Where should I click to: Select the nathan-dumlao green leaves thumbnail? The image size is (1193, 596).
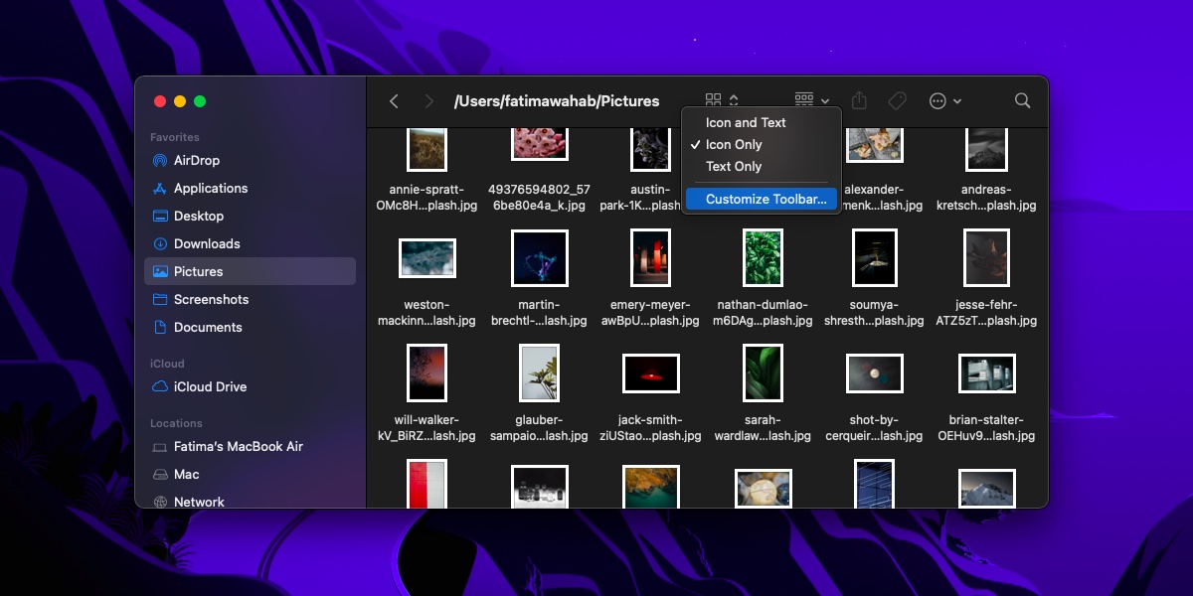pos(763,258)
